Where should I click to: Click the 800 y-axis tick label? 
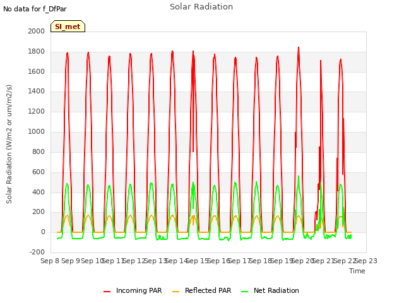[39, 151]
